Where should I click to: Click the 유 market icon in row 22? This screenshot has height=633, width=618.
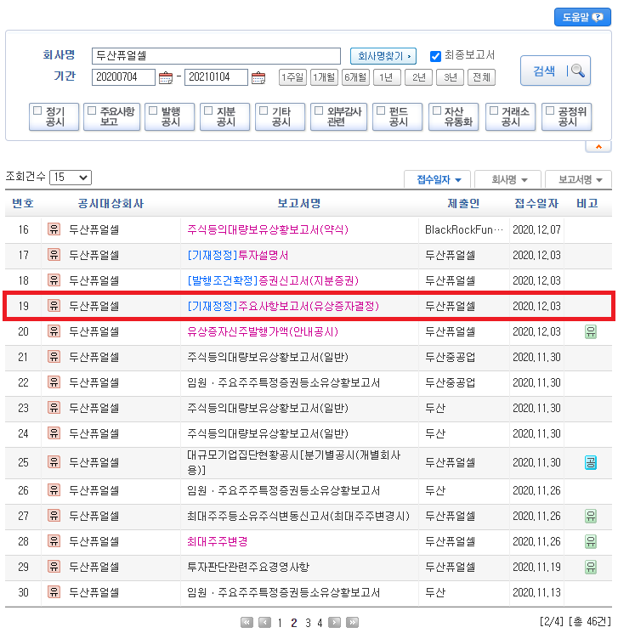click(x=54, y=381)
